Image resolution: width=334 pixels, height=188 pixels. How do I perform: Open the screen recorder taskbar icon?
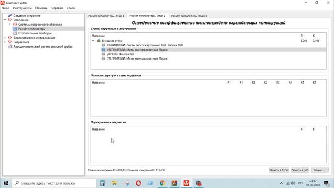[198, 183]
